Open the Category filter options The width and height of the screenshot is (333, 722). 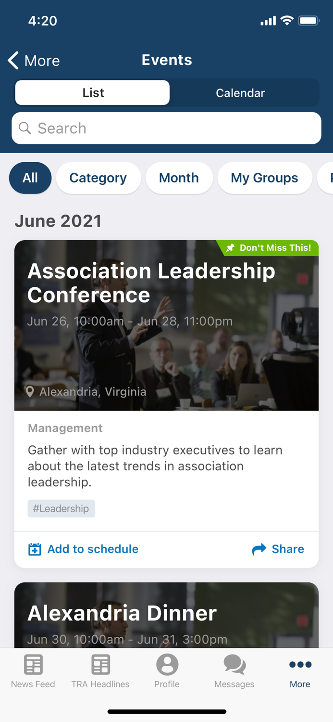[98, 178]
